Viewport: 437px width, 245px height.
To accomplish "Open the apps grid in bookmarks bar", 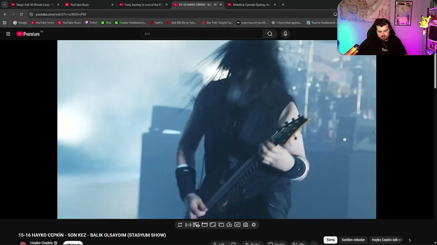I will click(4, 23).
